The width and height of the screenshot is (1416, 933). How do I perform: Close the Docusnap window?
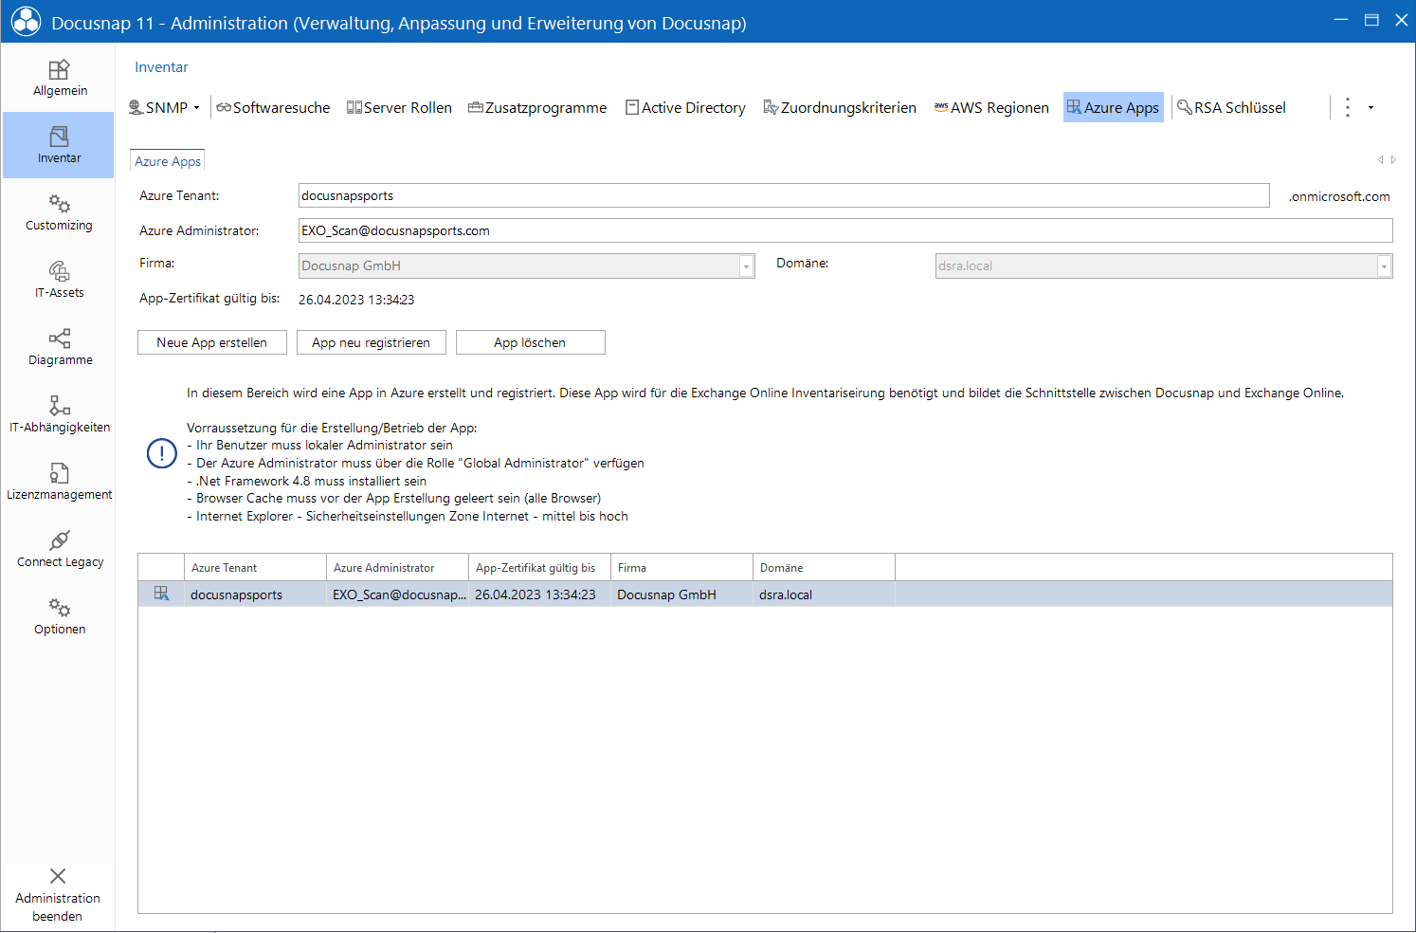point(1402,20)
